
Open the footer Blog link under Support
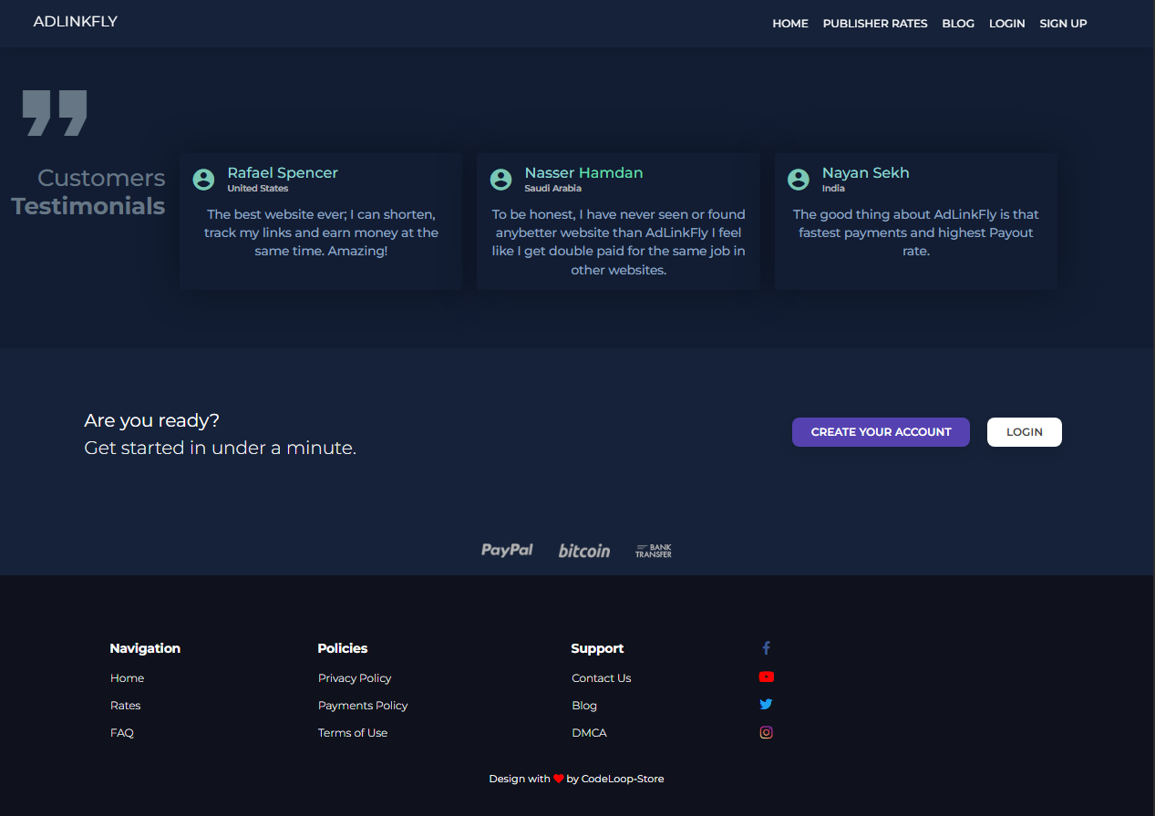coord(584,706)
